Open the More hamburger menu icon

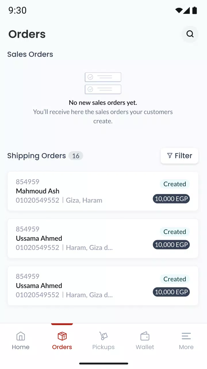pos(186,336)
